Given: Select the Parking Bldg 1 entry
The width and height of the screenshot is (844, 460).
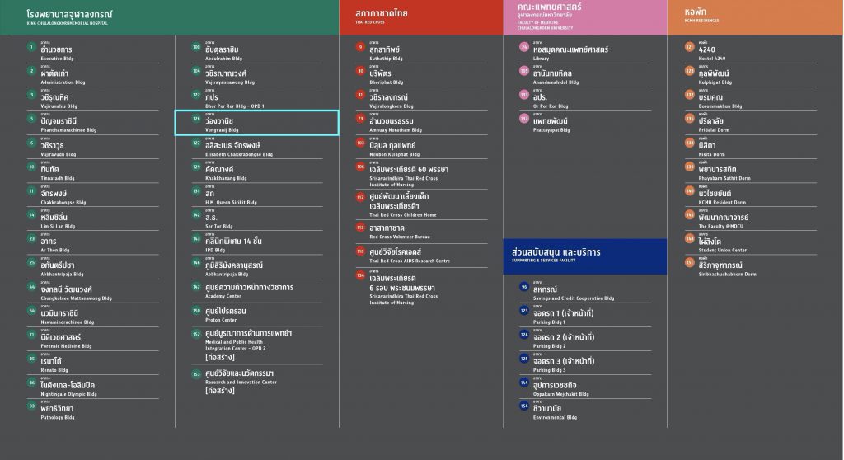Looking at the screenshot, I should [585, 315].
